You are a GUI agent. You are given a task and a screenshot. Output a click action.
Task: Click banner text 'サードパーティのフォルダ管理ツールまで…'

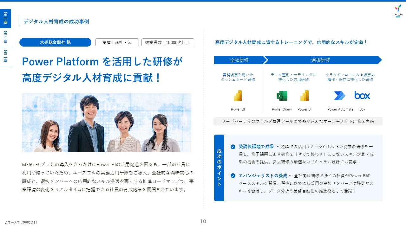pyautogui.click(x=298, y=121)
